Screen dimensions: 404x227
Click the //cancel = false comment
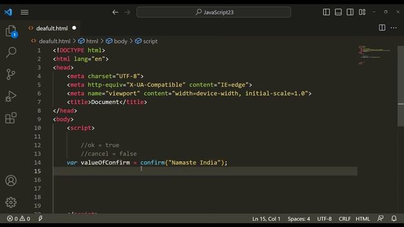(109, 154)
